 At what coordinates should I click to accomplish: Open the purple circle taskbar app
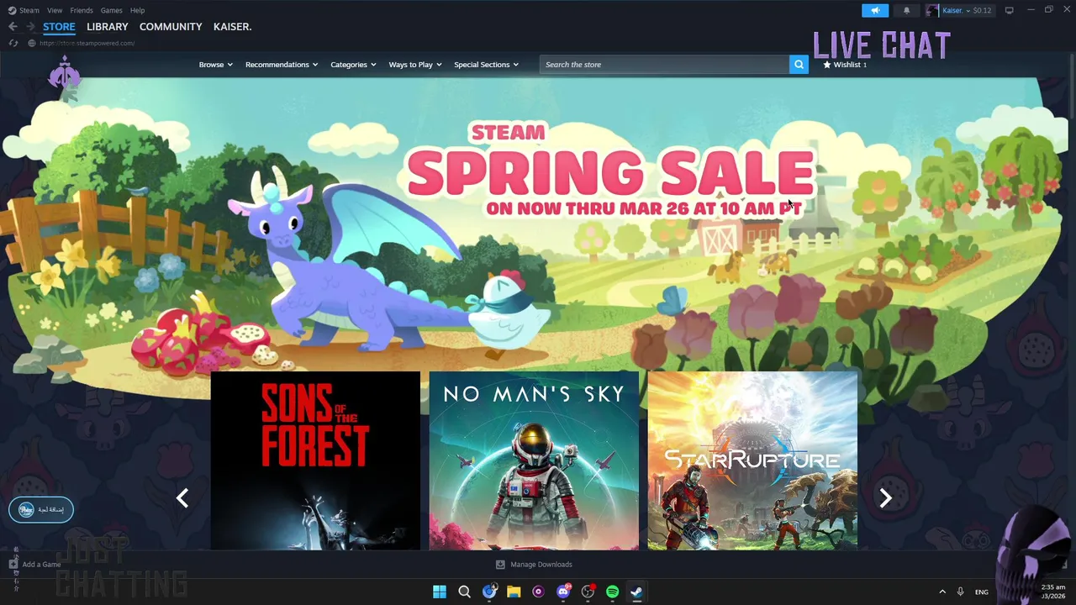tap(538, 592)
